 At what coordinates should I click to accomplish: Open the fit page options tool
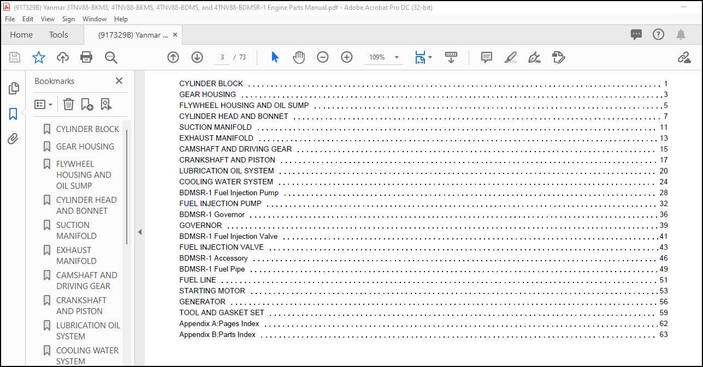[x=423, y=57]
